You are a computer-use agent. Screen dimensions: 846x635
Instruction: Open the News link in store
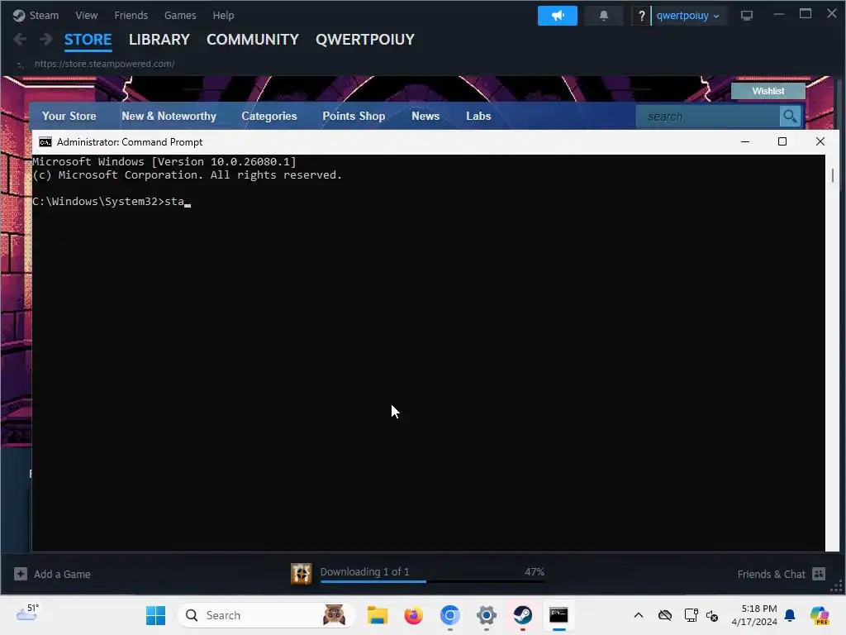coord(425,116)
